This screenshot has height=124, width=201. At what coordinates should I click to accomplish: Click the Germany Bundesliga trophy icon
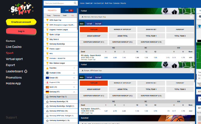pos(47,44)
